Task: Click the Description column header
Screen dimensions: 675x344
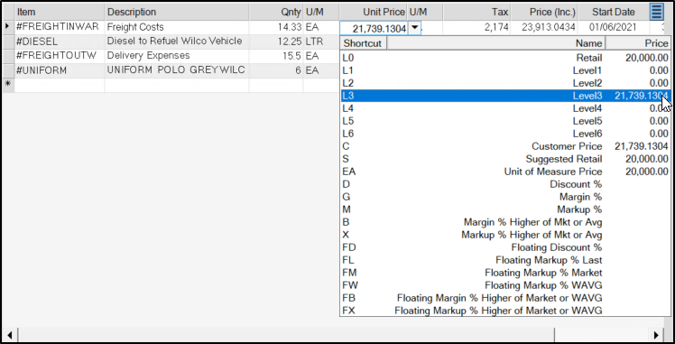Action: (x=177, y=12)
